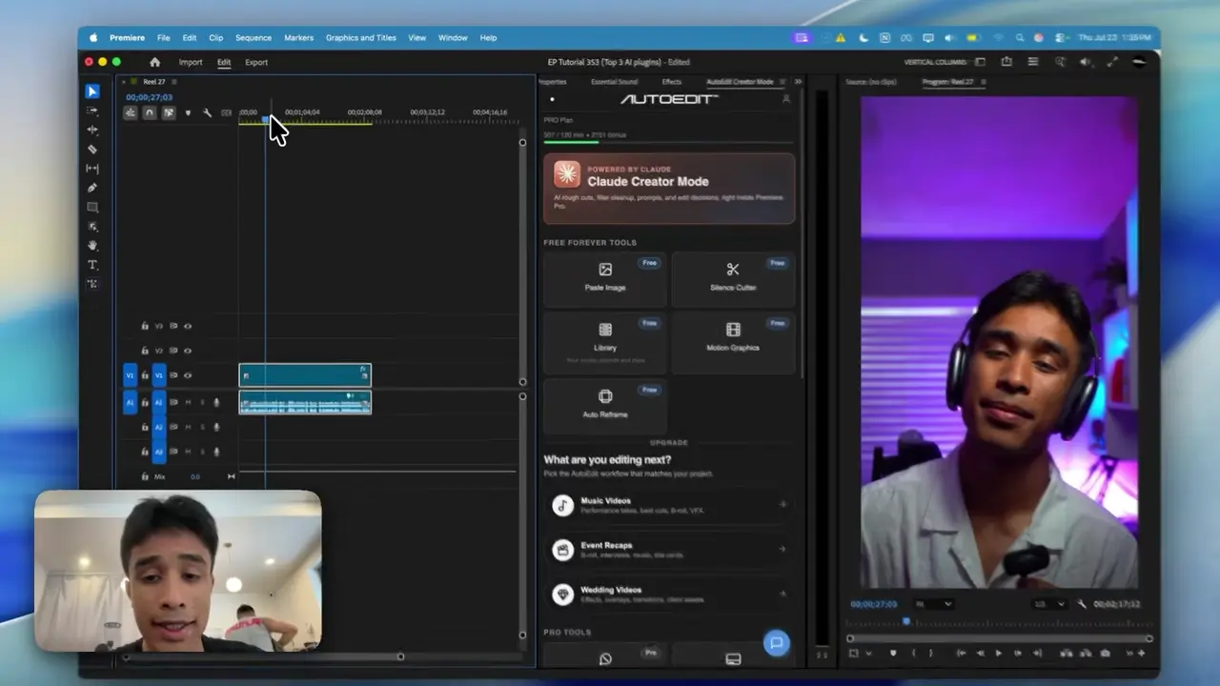Select the Selection tool in the toolbar
This screenshot has width=1220, height=686.
[92, 91]
